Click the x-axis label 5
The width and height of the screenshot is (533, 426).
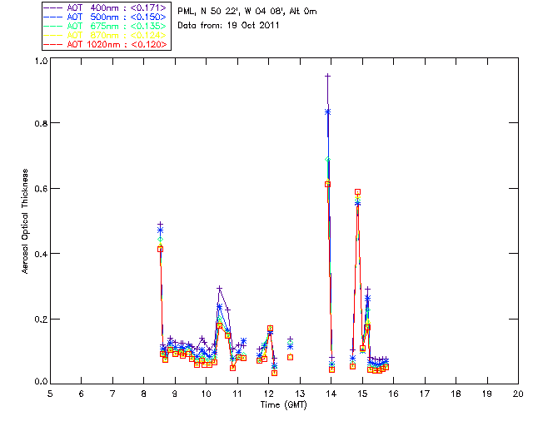(x=50, y=394)
